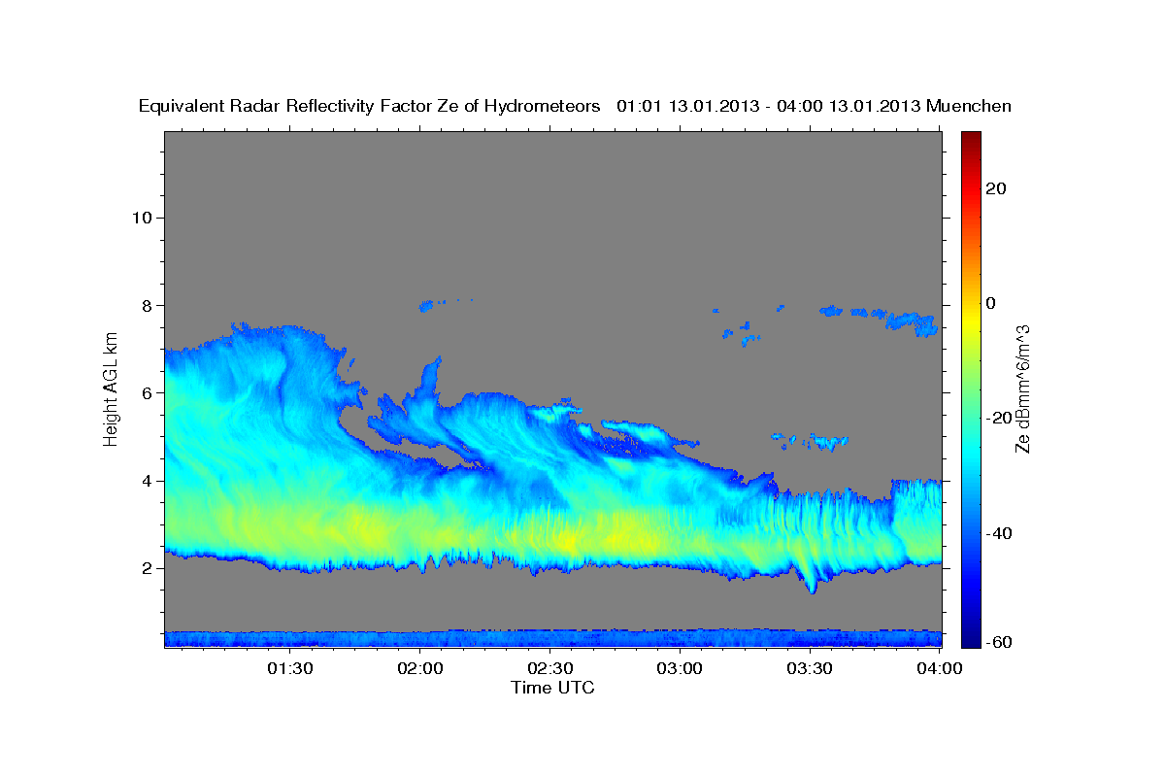
Task: Click the height axis label '2'
Action: [148, 568]
